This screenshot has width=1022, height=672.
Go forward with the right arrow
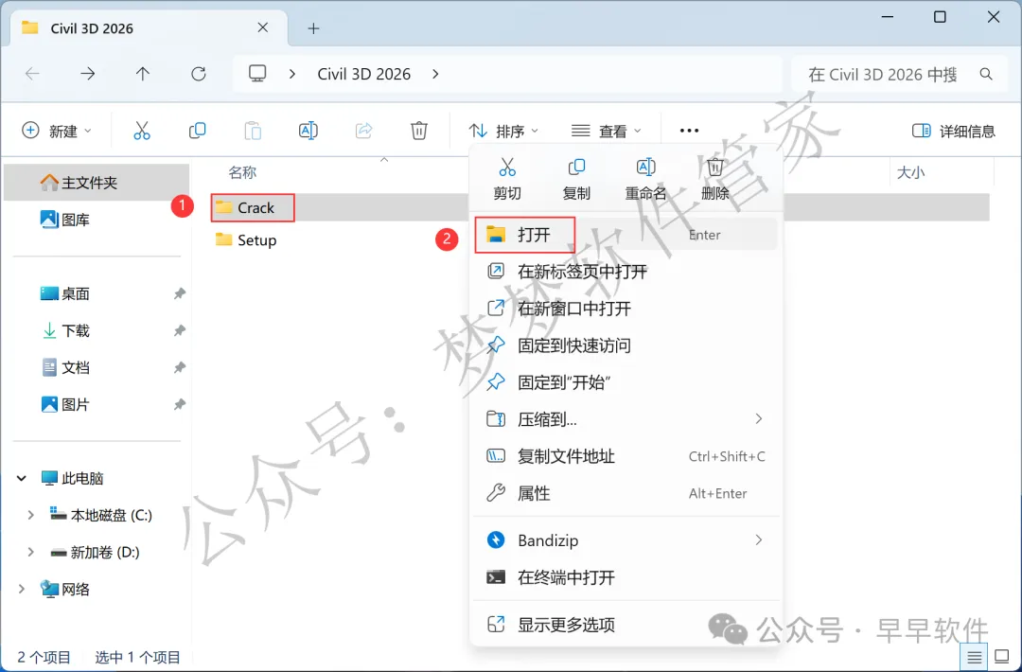[87, 74]
